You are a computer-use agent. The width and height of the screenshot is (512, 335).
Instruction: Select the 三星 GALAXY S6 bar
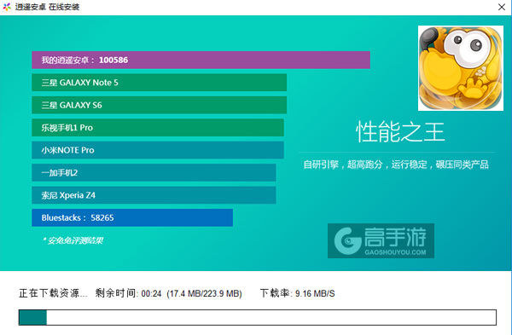159,105
